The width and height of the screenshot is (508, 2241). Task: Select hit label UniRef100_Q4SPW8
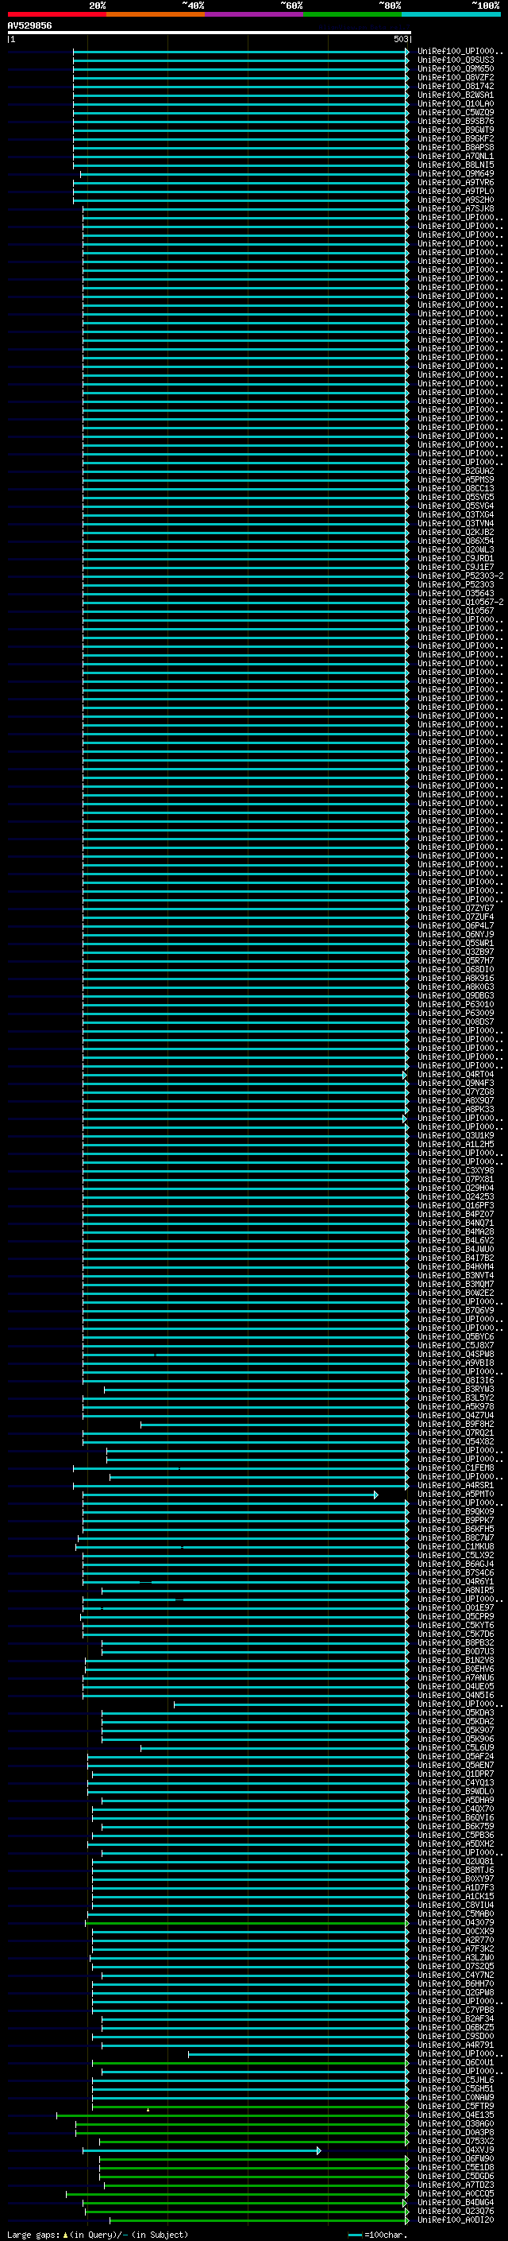(455, 1354)
